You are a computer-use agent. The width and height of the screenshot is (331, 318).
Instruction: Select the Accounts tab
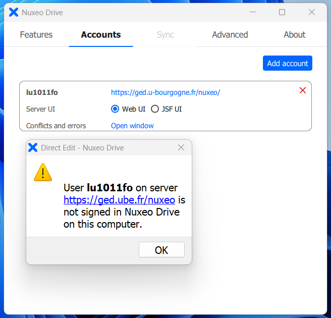[x=101, y=35]
